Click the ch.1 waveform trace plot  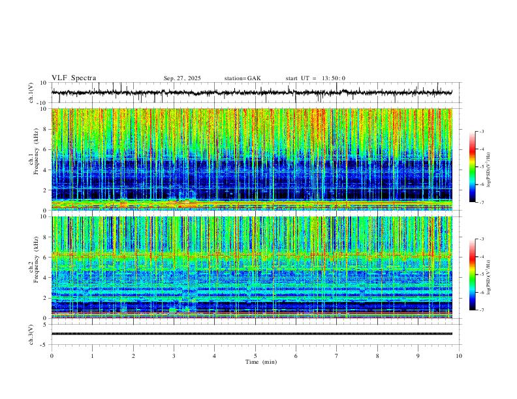click(x=251, y=93)
